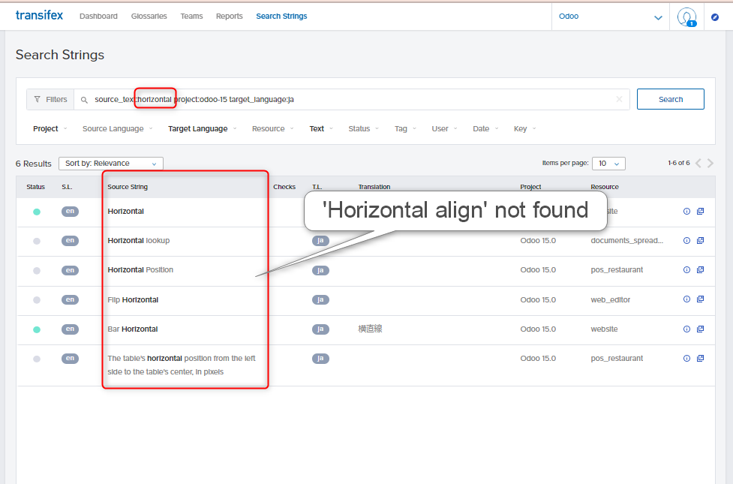Expand the Source Language filter dropdown

[117, 128]
